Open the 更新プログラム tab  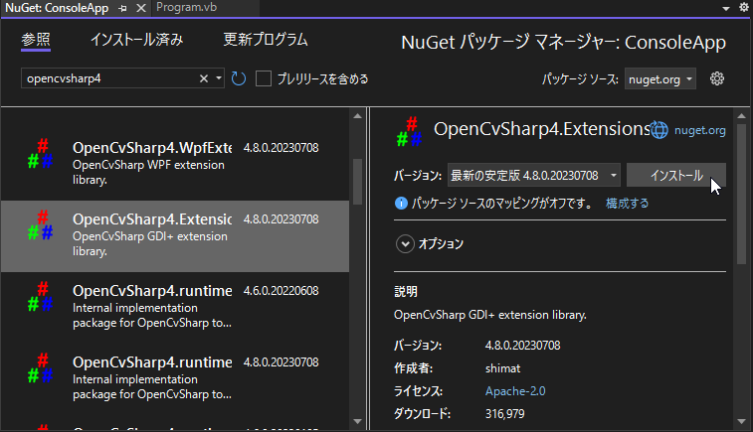[x=265, y=40]
